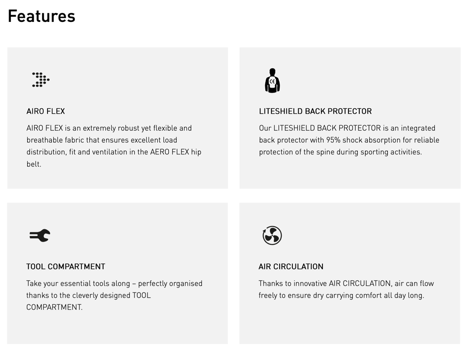
Task: Click the 'AERO FLEX hip belt' text
Action: [176, 152]
